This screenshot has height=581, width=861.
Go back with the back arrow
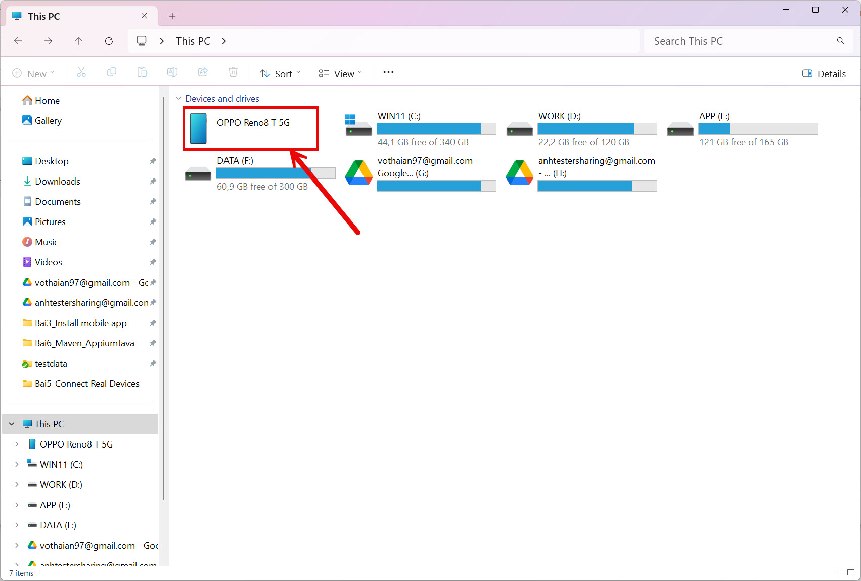(x=18, y=41)
